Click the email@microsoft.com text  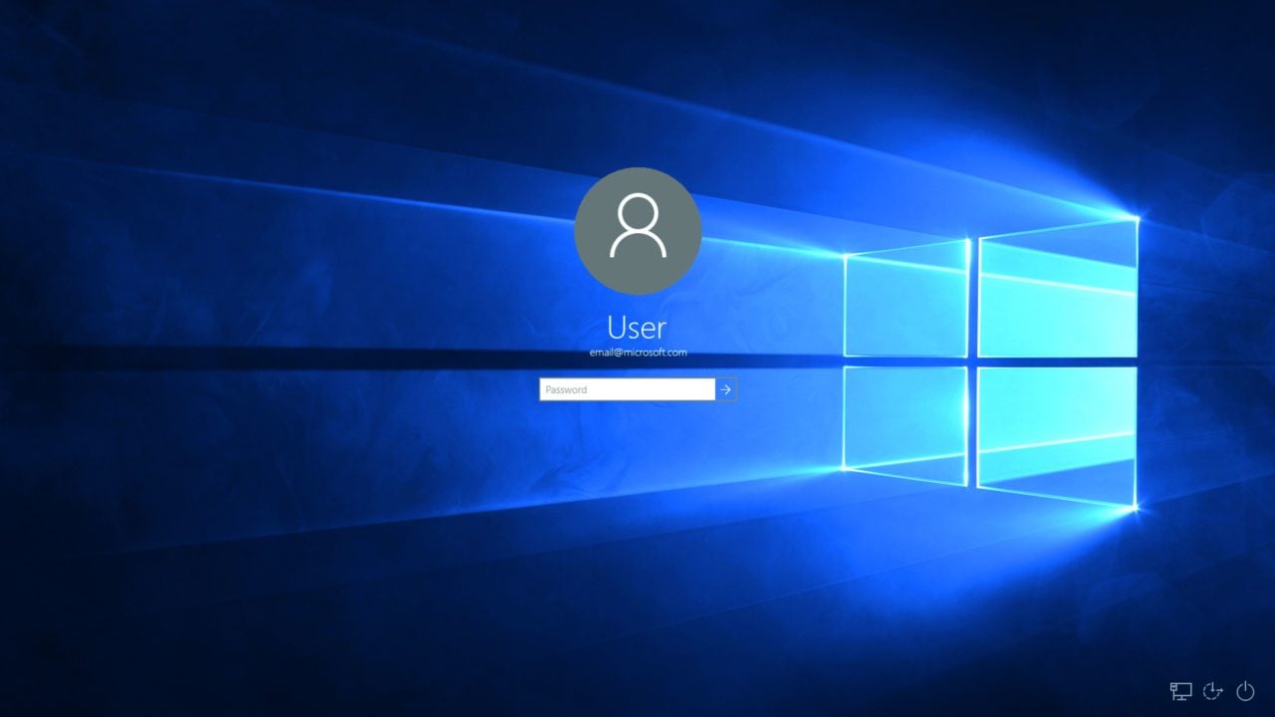637,353
